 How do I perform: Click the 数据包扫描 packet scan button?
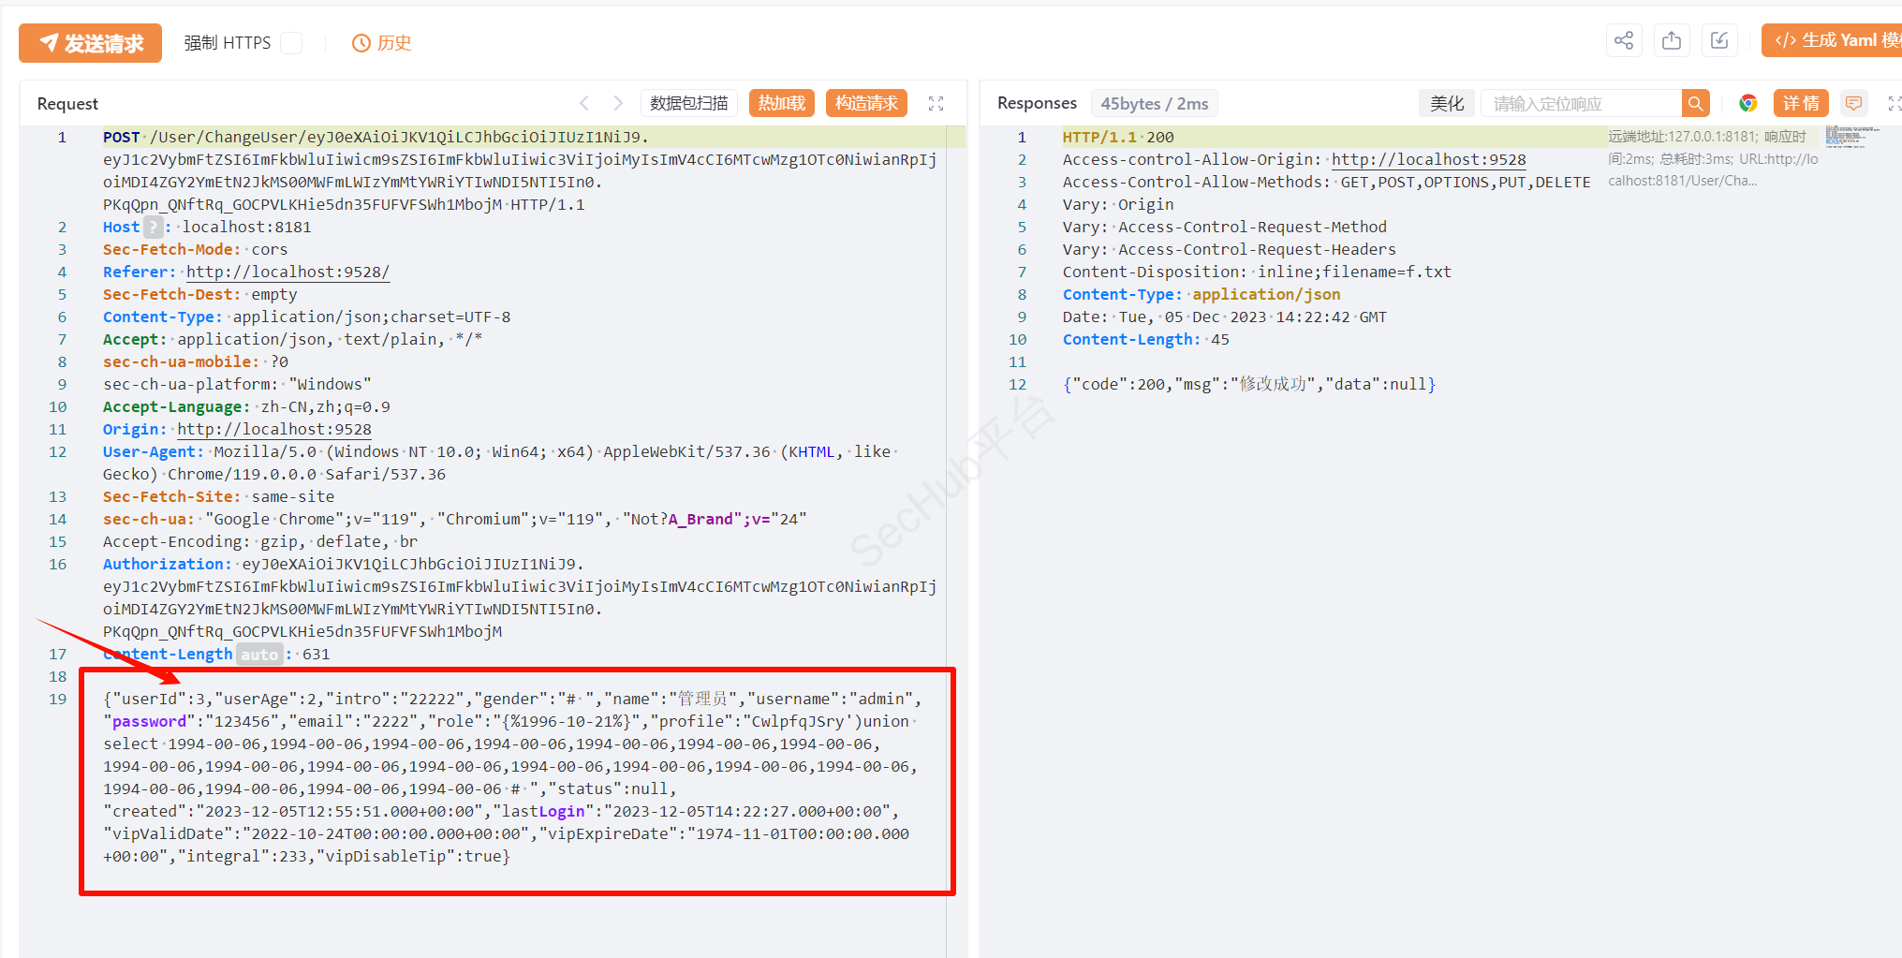coord(689,103)
